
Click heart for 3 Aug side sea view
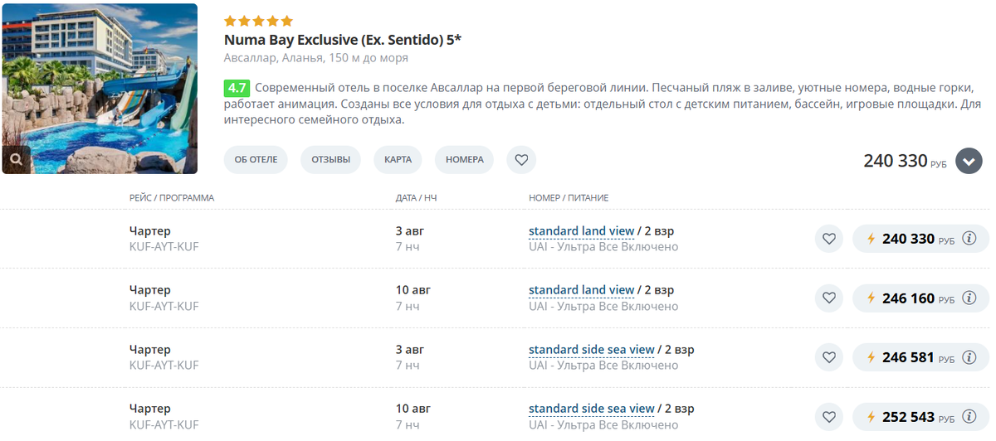(x=828, y=357)
